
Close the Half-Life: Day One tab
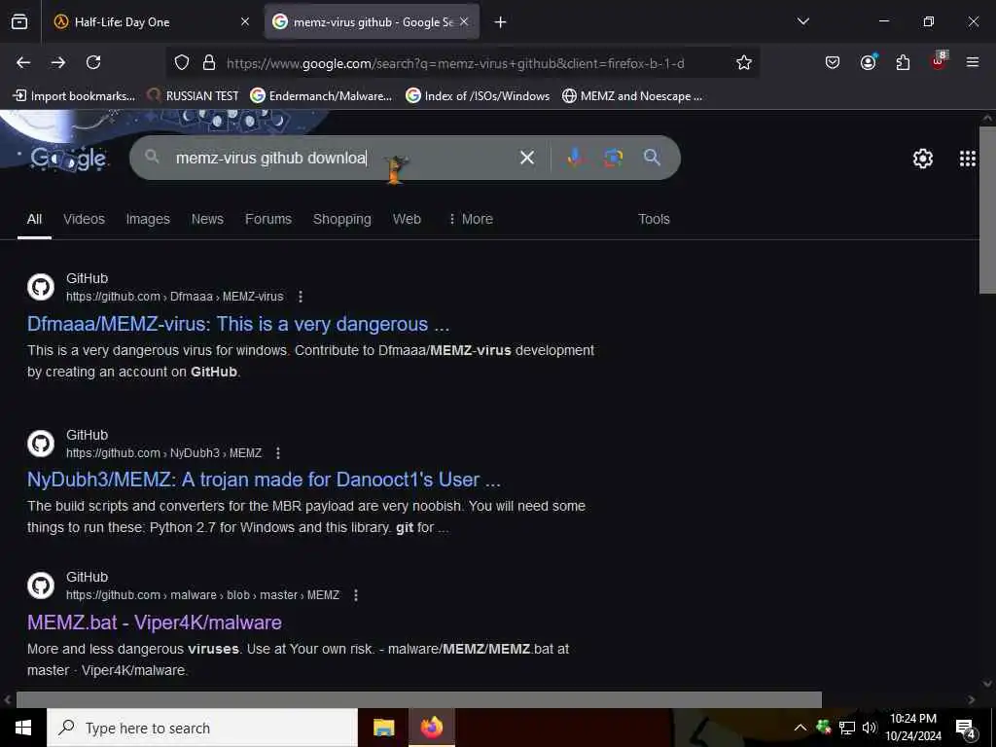(x=245, y=22)
